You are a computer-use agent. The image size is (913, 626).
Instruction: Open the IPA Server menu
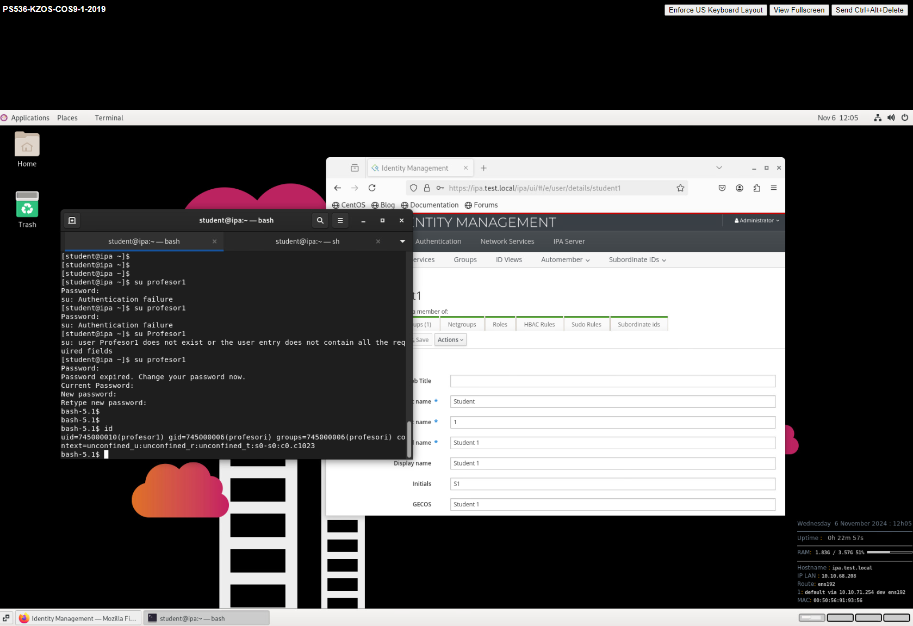click(569, 241)
